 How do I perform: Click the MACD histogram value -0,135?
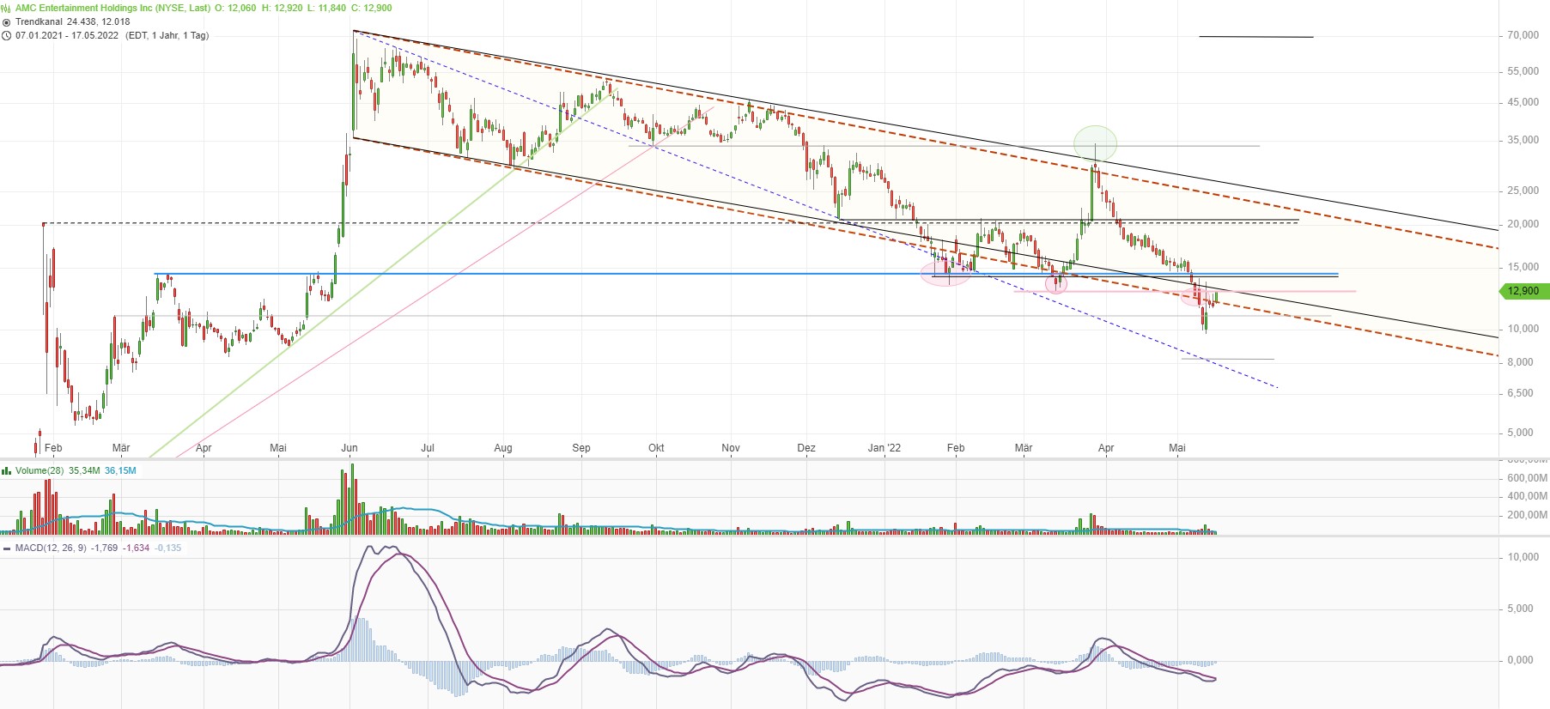click(x=168, y=548)
